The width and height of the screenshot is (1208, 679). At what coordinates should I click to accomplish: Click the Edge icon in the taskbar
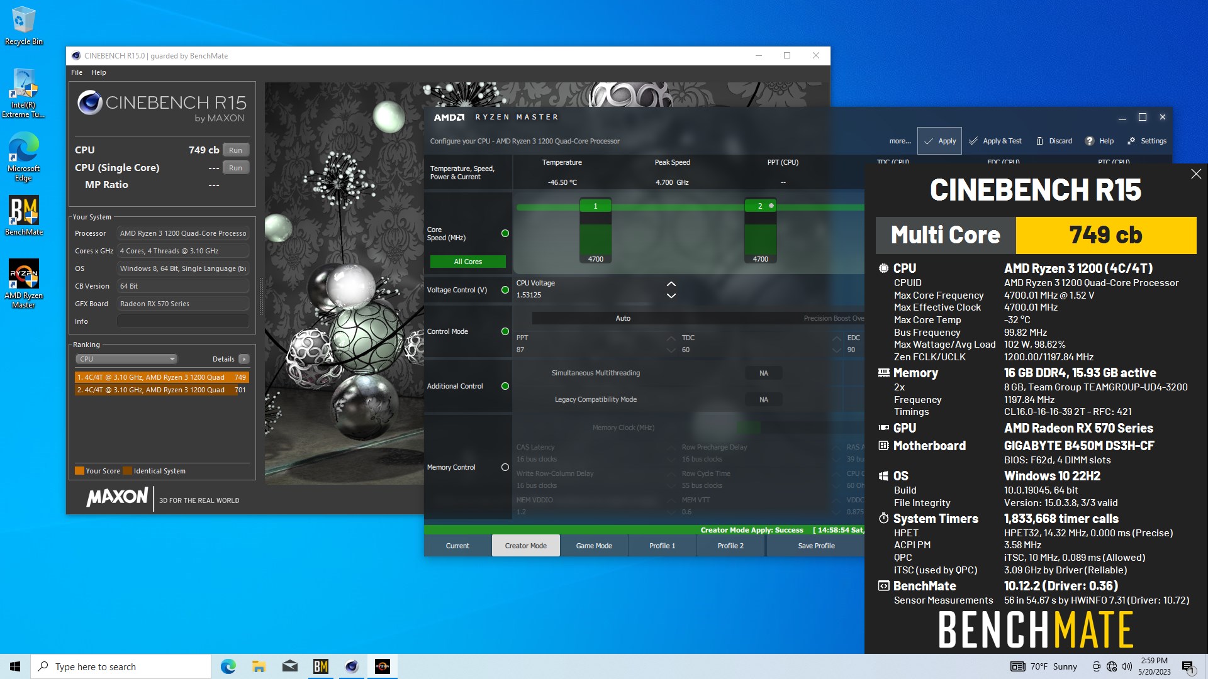[x=228, y=666]
